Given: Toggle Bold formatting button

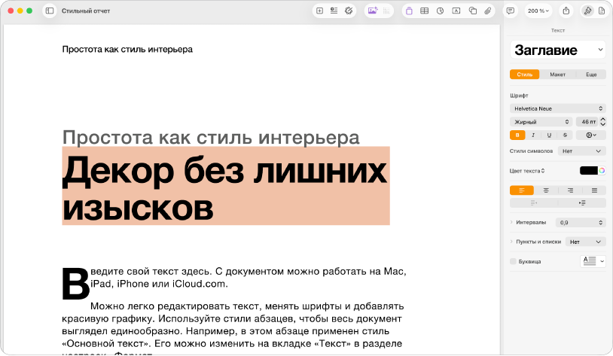Looking at the screenshot, I should [517, 135].
